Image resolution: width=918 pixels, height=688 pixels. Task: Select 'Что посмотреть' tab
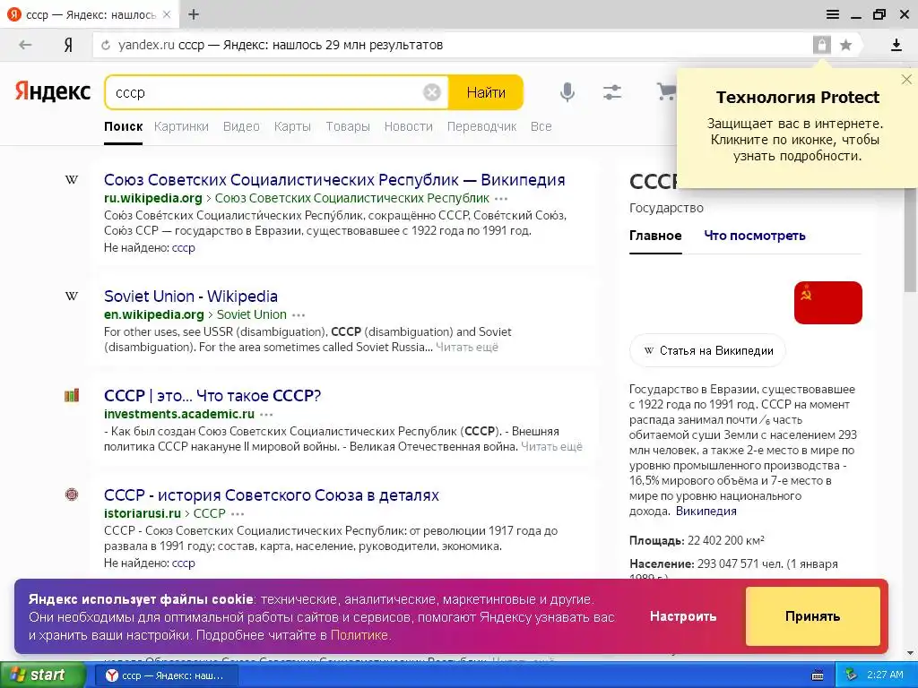coord(755,236)
